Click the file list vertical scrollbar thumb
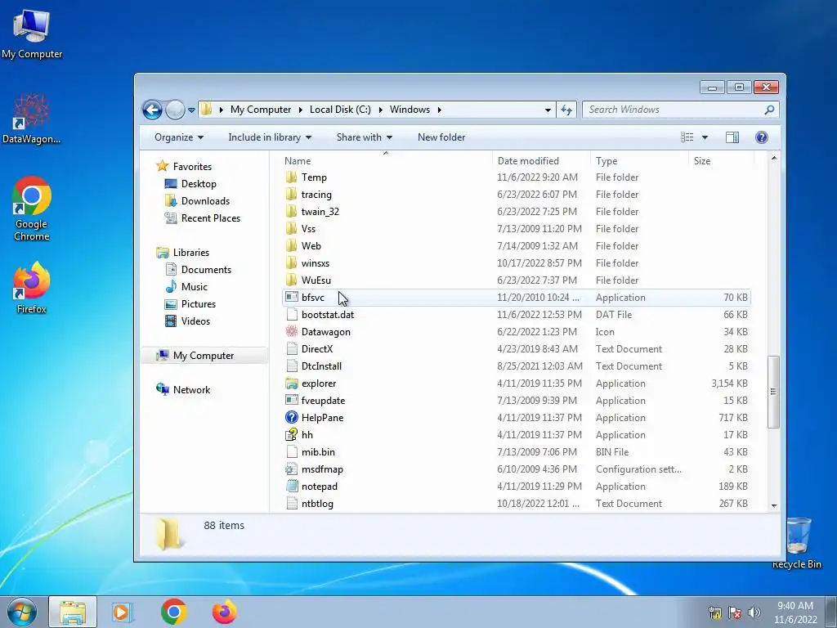Viewport: 837px width, 628px height. 773,392
